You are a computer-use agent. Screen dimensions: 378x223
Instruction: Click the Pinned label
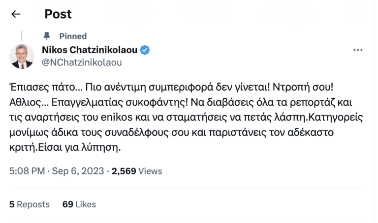tap(73, 36)
